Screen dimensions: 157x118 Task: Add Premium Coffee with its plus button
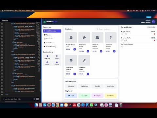[x=101, y=51]
